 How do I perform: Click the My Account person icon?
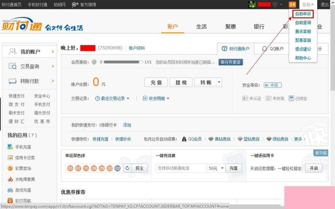coord(12,51)
